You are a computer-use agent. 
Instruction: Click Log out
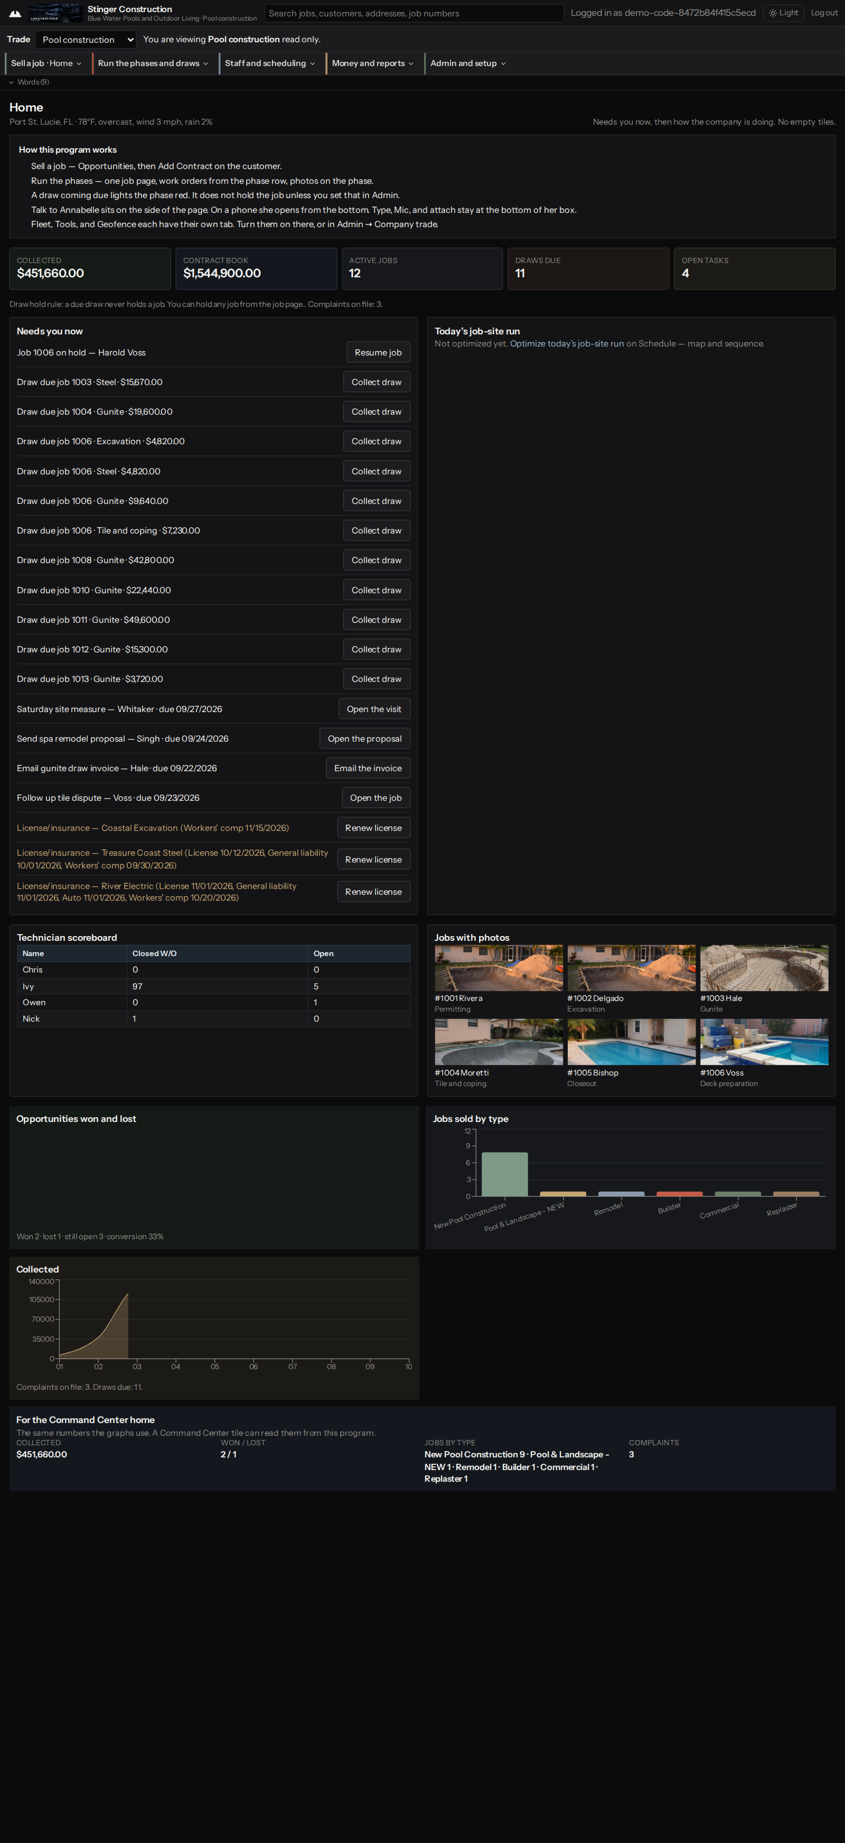pos(823,13)
